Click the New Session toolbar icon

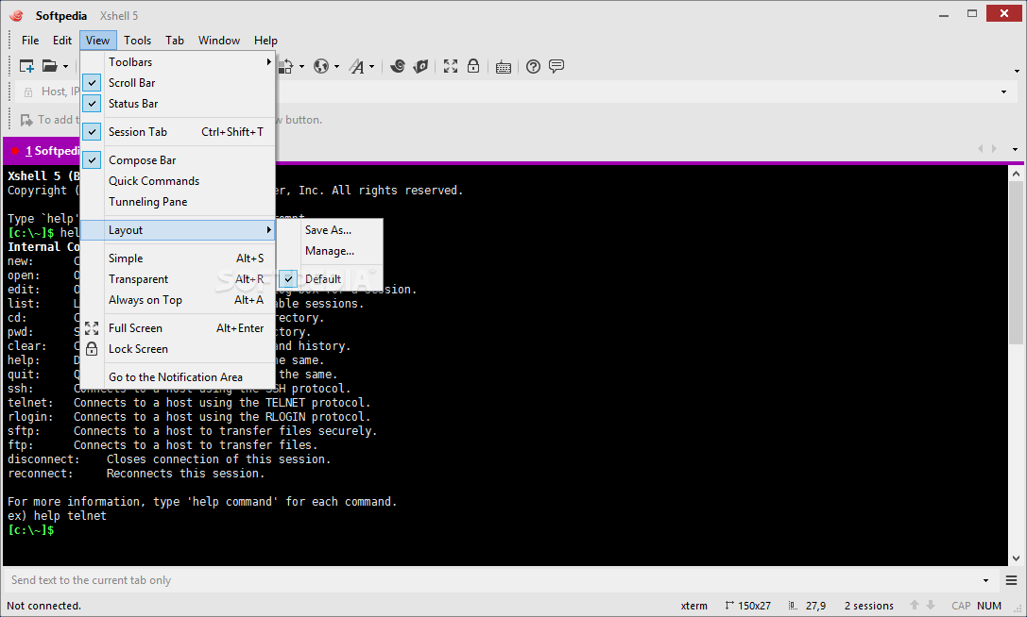pos(26,66)
